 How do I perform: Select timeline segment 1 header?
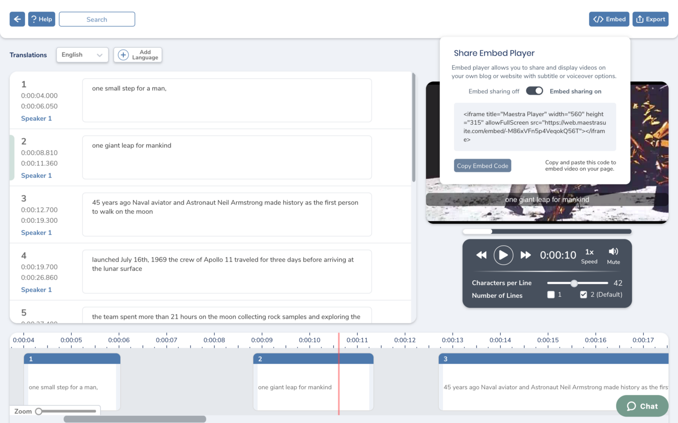(72, 359)
